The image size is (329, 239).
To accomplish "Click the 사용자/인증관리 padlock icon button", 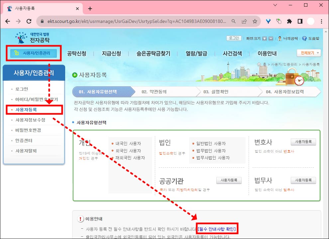I will [x=33, y=52].
